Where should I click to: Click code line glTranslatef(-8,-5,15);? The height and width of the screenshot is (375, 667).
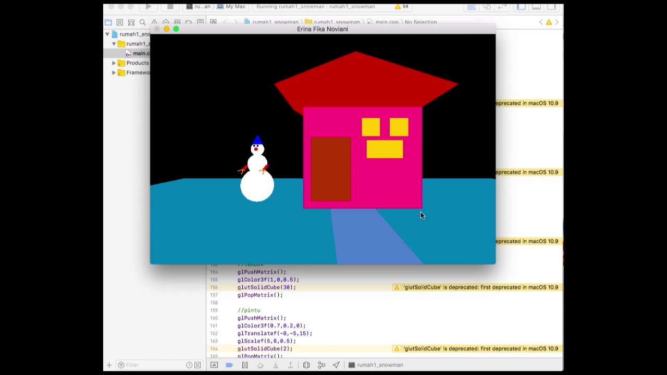coord(275,333)
